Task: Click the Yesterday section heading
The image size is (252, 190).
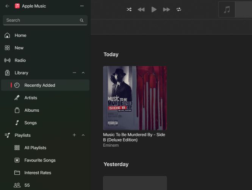Action: [x=116, y=165]
